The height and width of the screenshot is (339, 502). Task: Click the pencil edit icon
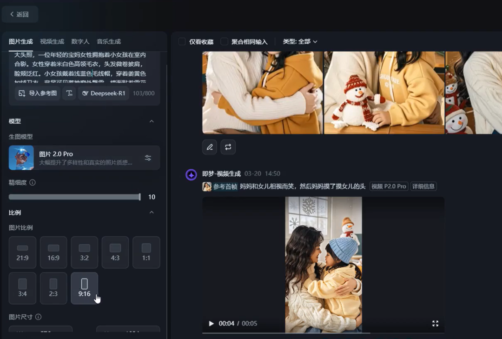point(210,147)
